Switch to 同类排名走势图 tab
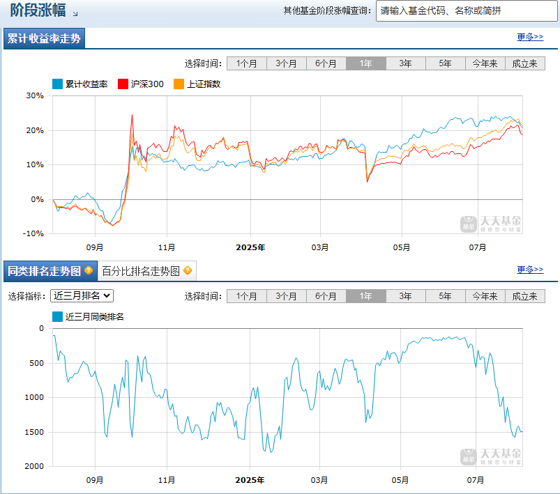 pos(50,271)
